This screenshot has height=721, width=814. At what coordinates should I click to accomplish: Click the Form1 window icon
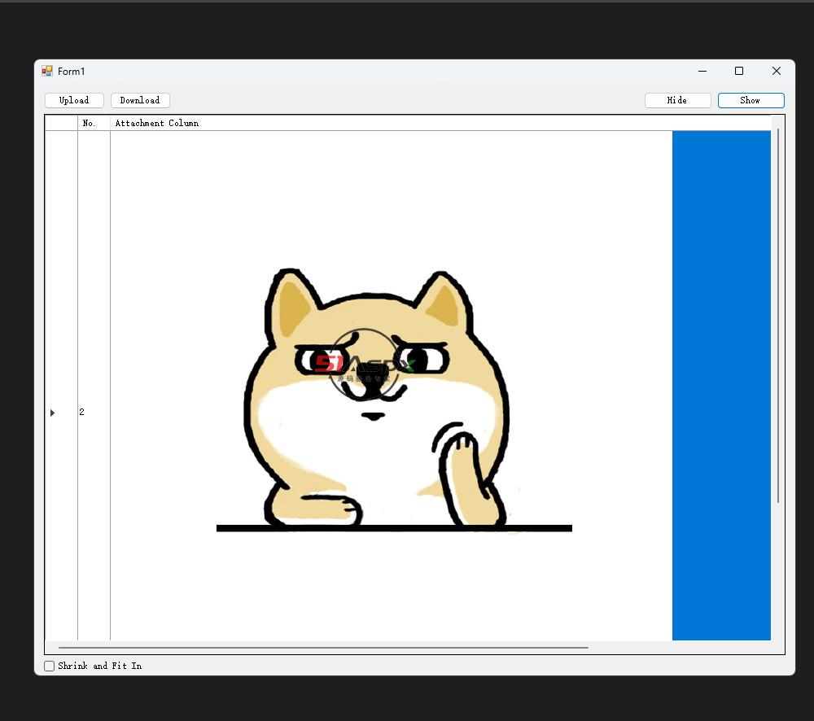(47, 71)
